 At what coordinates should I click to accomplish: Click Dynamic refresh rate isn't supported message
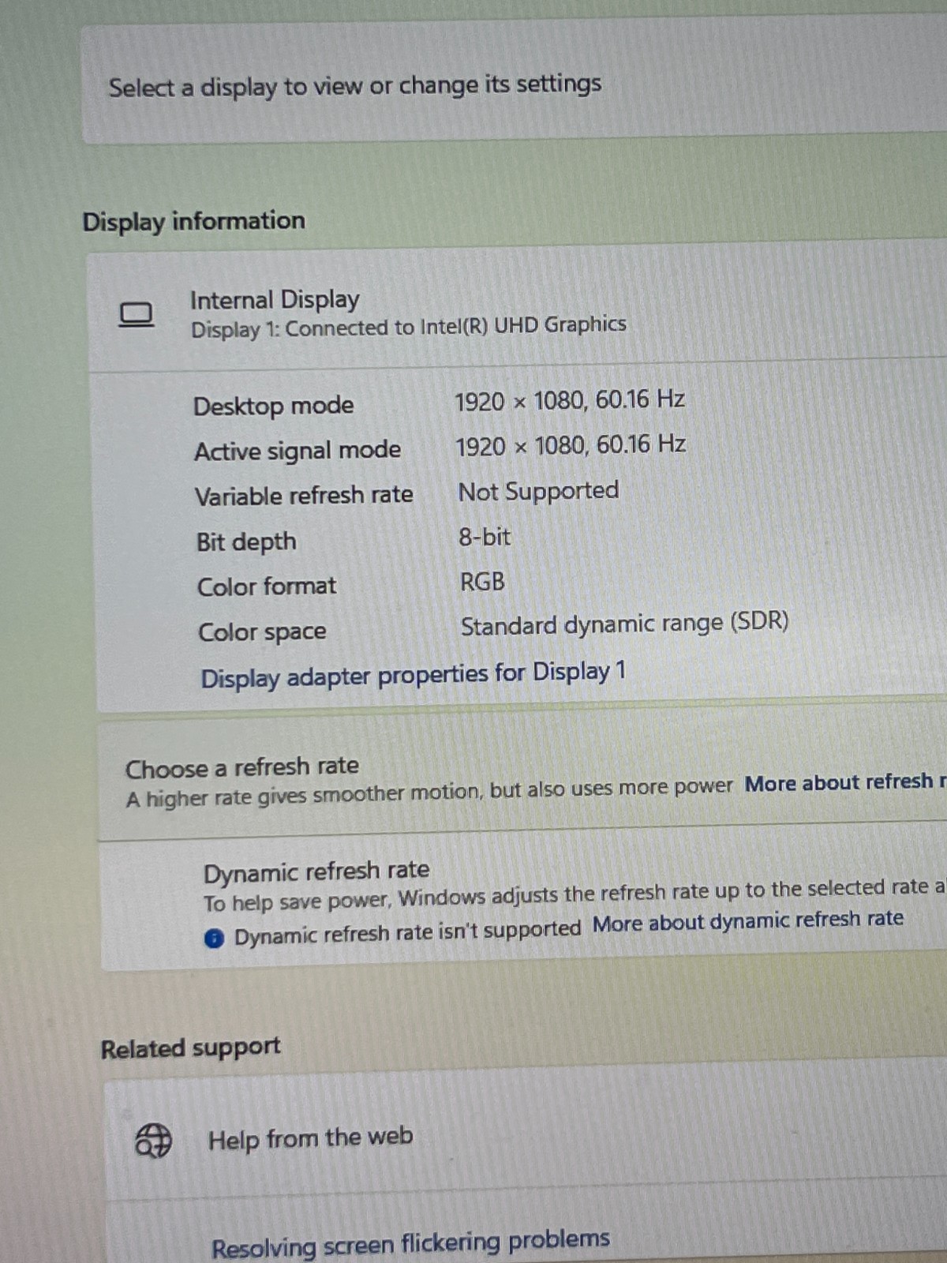407,932
